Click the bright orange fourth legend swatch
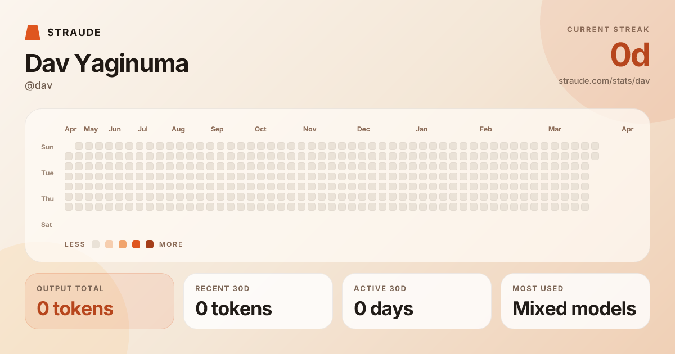The height and width of the screenshot is (354, 675). pos(136,244)
